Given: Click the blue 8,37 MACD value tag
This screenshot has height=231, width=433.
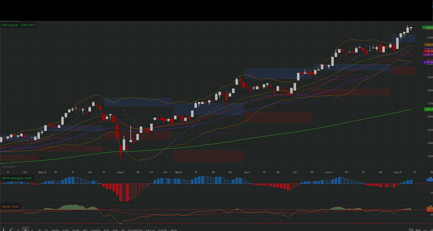Looking at the screenshot, I should pyautogui.click(x=430, y=180).
